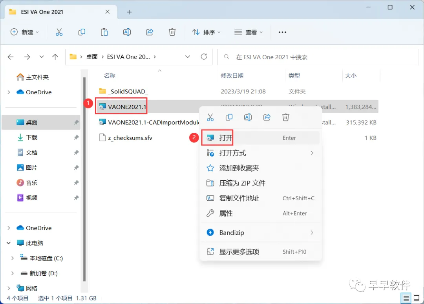The image size is (424, 304).
Task: Select the z_checksums.sfv file
Action: (x=130, y=138)
